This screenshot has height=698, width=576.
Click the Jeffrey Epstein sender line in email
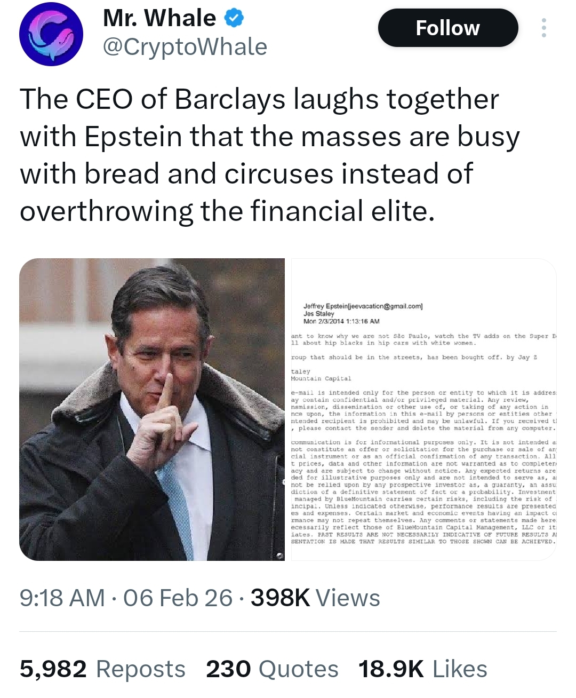tap(363, 306)
